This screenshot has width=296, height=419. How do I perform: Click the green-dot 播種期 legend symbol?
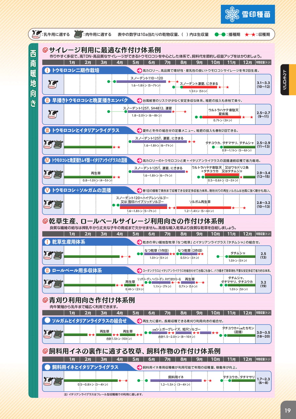click(220, 34)
